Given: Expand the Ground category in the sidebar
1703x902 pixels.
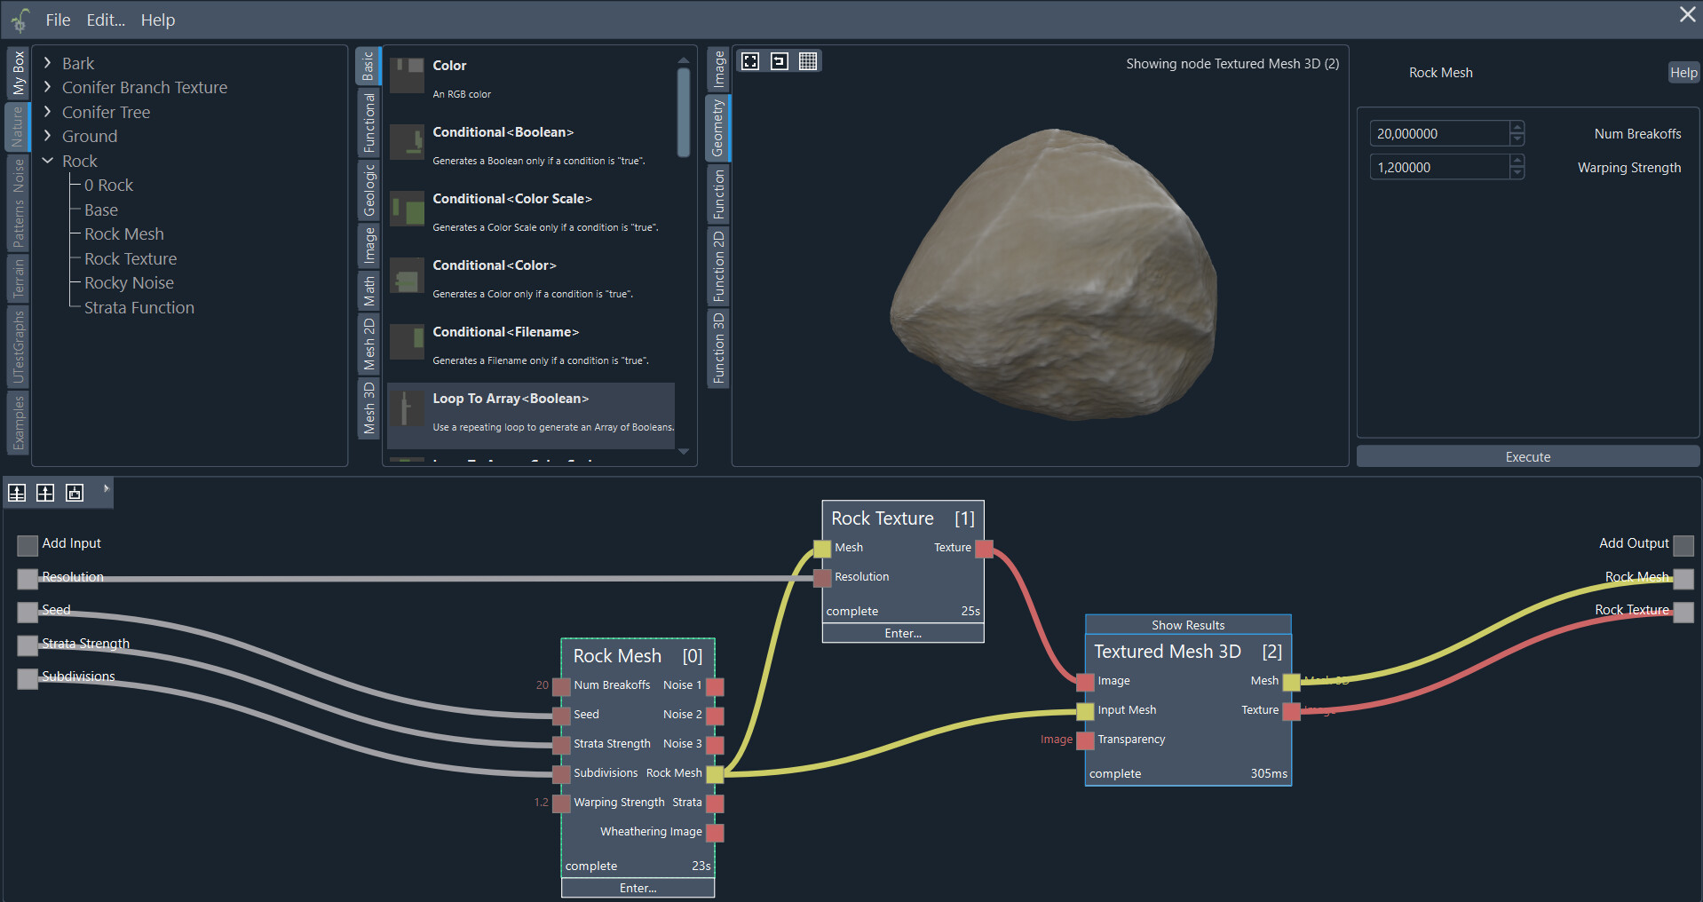Looking at the screenshot, I should [47, 136].
